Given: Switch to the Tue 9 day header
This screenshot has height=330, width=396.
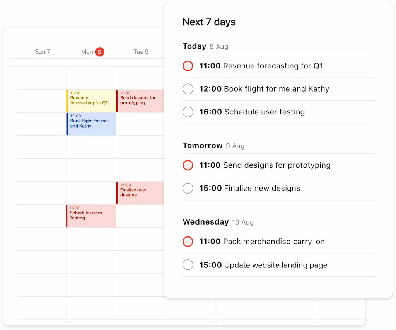Looking at the screenshot, I should pyautogui.click(x=141, y=52).
